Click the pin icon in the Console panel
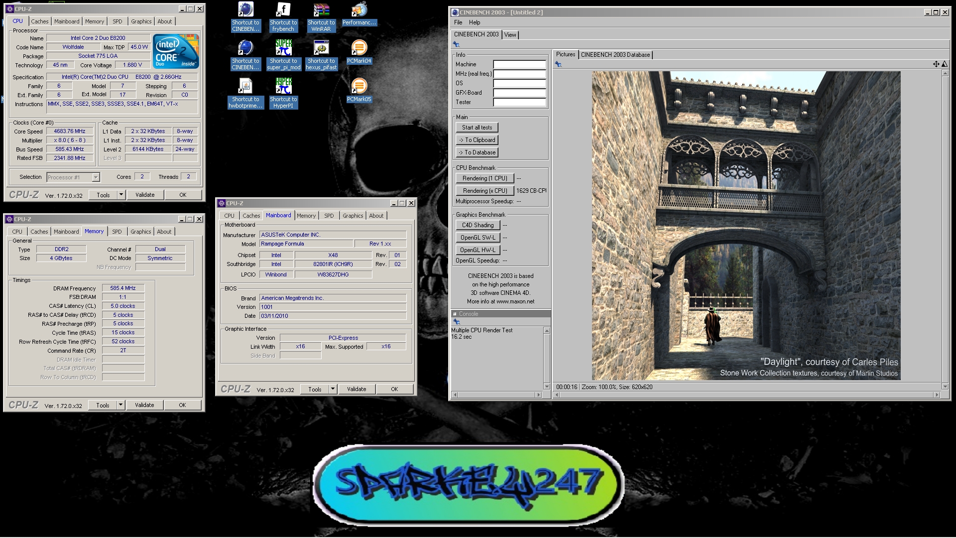The image size is (956, 538). (x=457, y=322)
